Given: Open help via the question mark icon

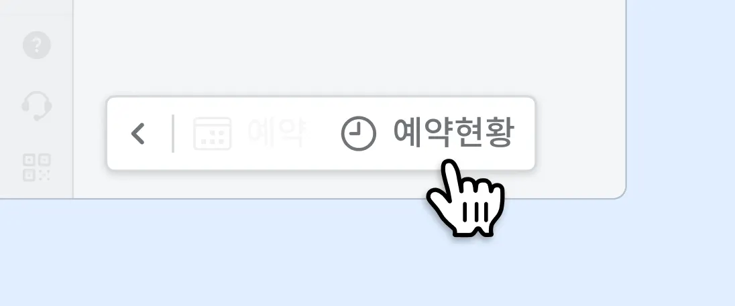Looking at the screenshot, I should [x=37, y=46].
